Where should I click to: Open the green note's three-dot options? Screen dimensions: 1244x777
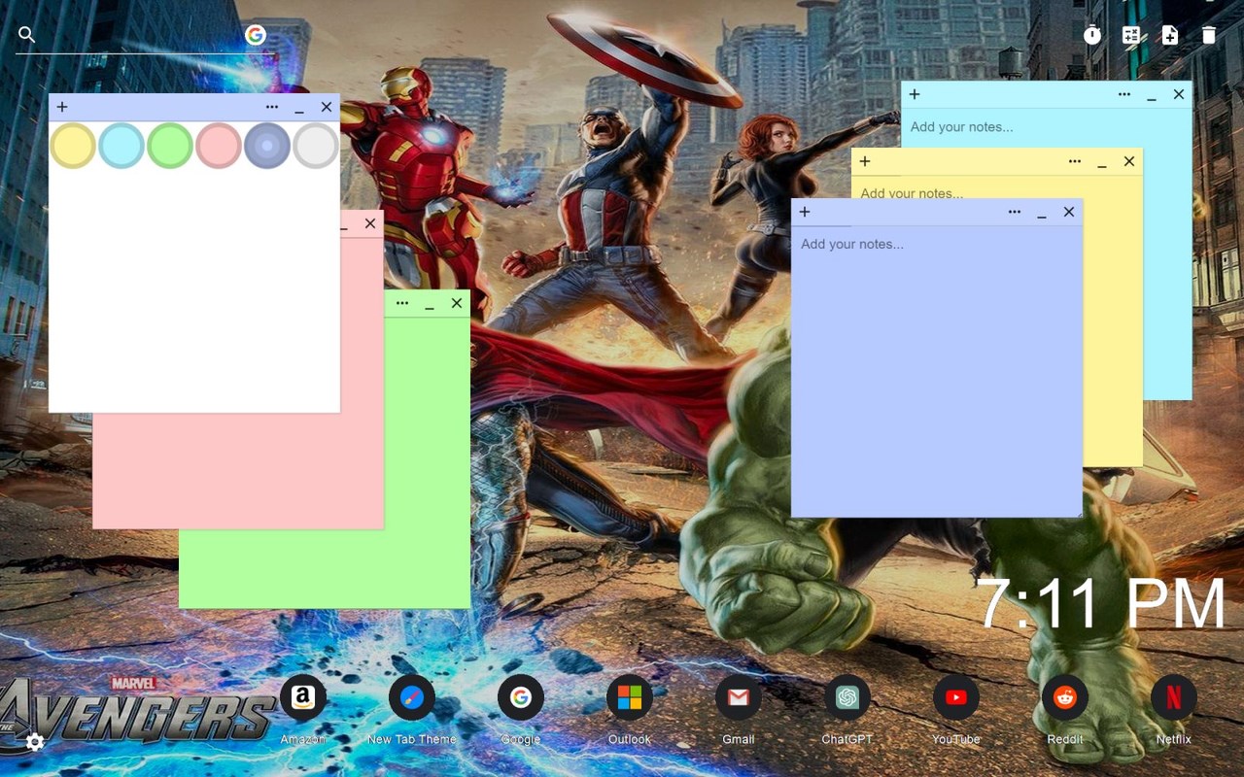(x=402, y=303)
